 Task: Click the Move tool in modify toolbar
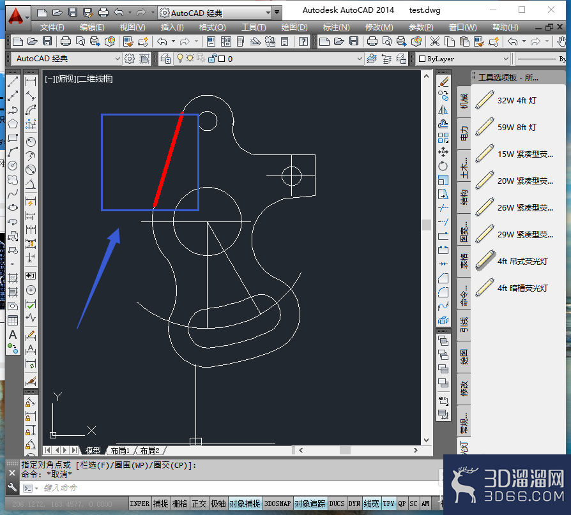pyautogui.click(x=443, y=152)
